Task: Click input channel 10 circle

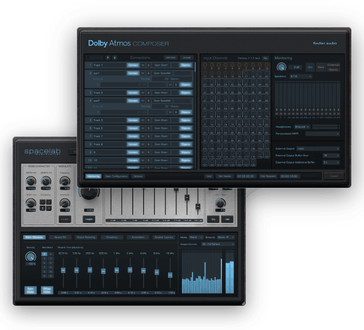Action: click(267, 66)
